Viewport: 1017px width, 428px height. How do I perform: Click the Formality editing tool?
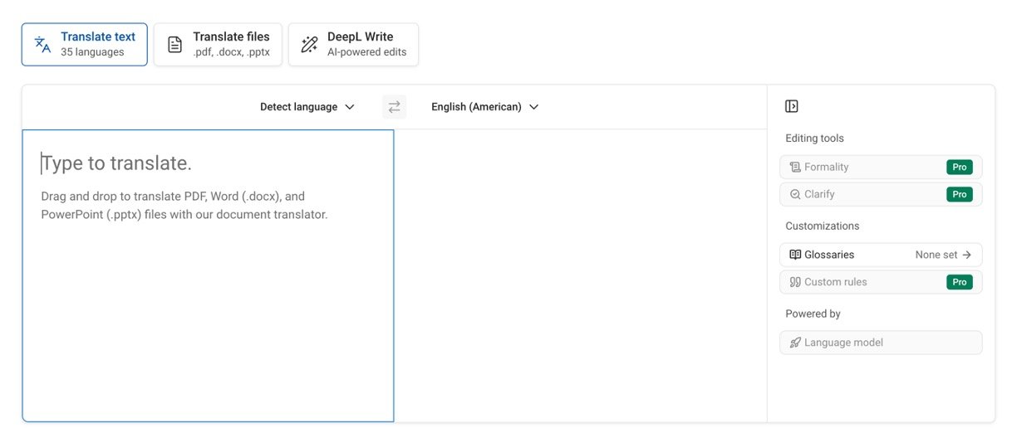pyautogui.click(x=881, y=167)
